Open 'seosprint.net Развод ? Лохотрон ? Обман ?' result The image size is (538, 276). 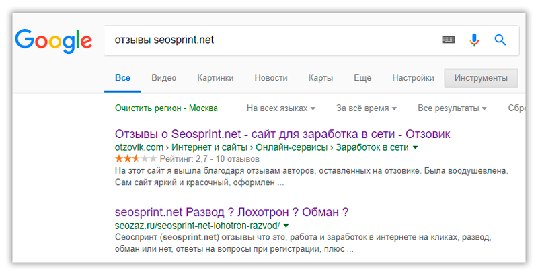click(231, 212)
